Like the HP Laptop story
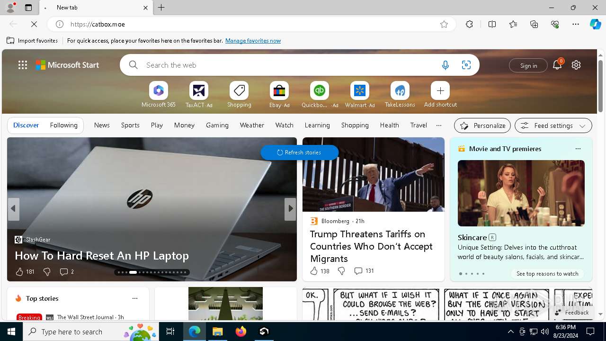This screenshot has height=341, width=606. point(25,272)
